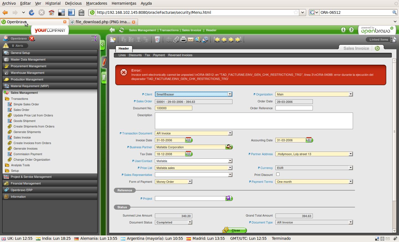The height and width of the screenshot is (242, 399).
Task: Refresh the window with the reload icon
Action: [121, 30]
